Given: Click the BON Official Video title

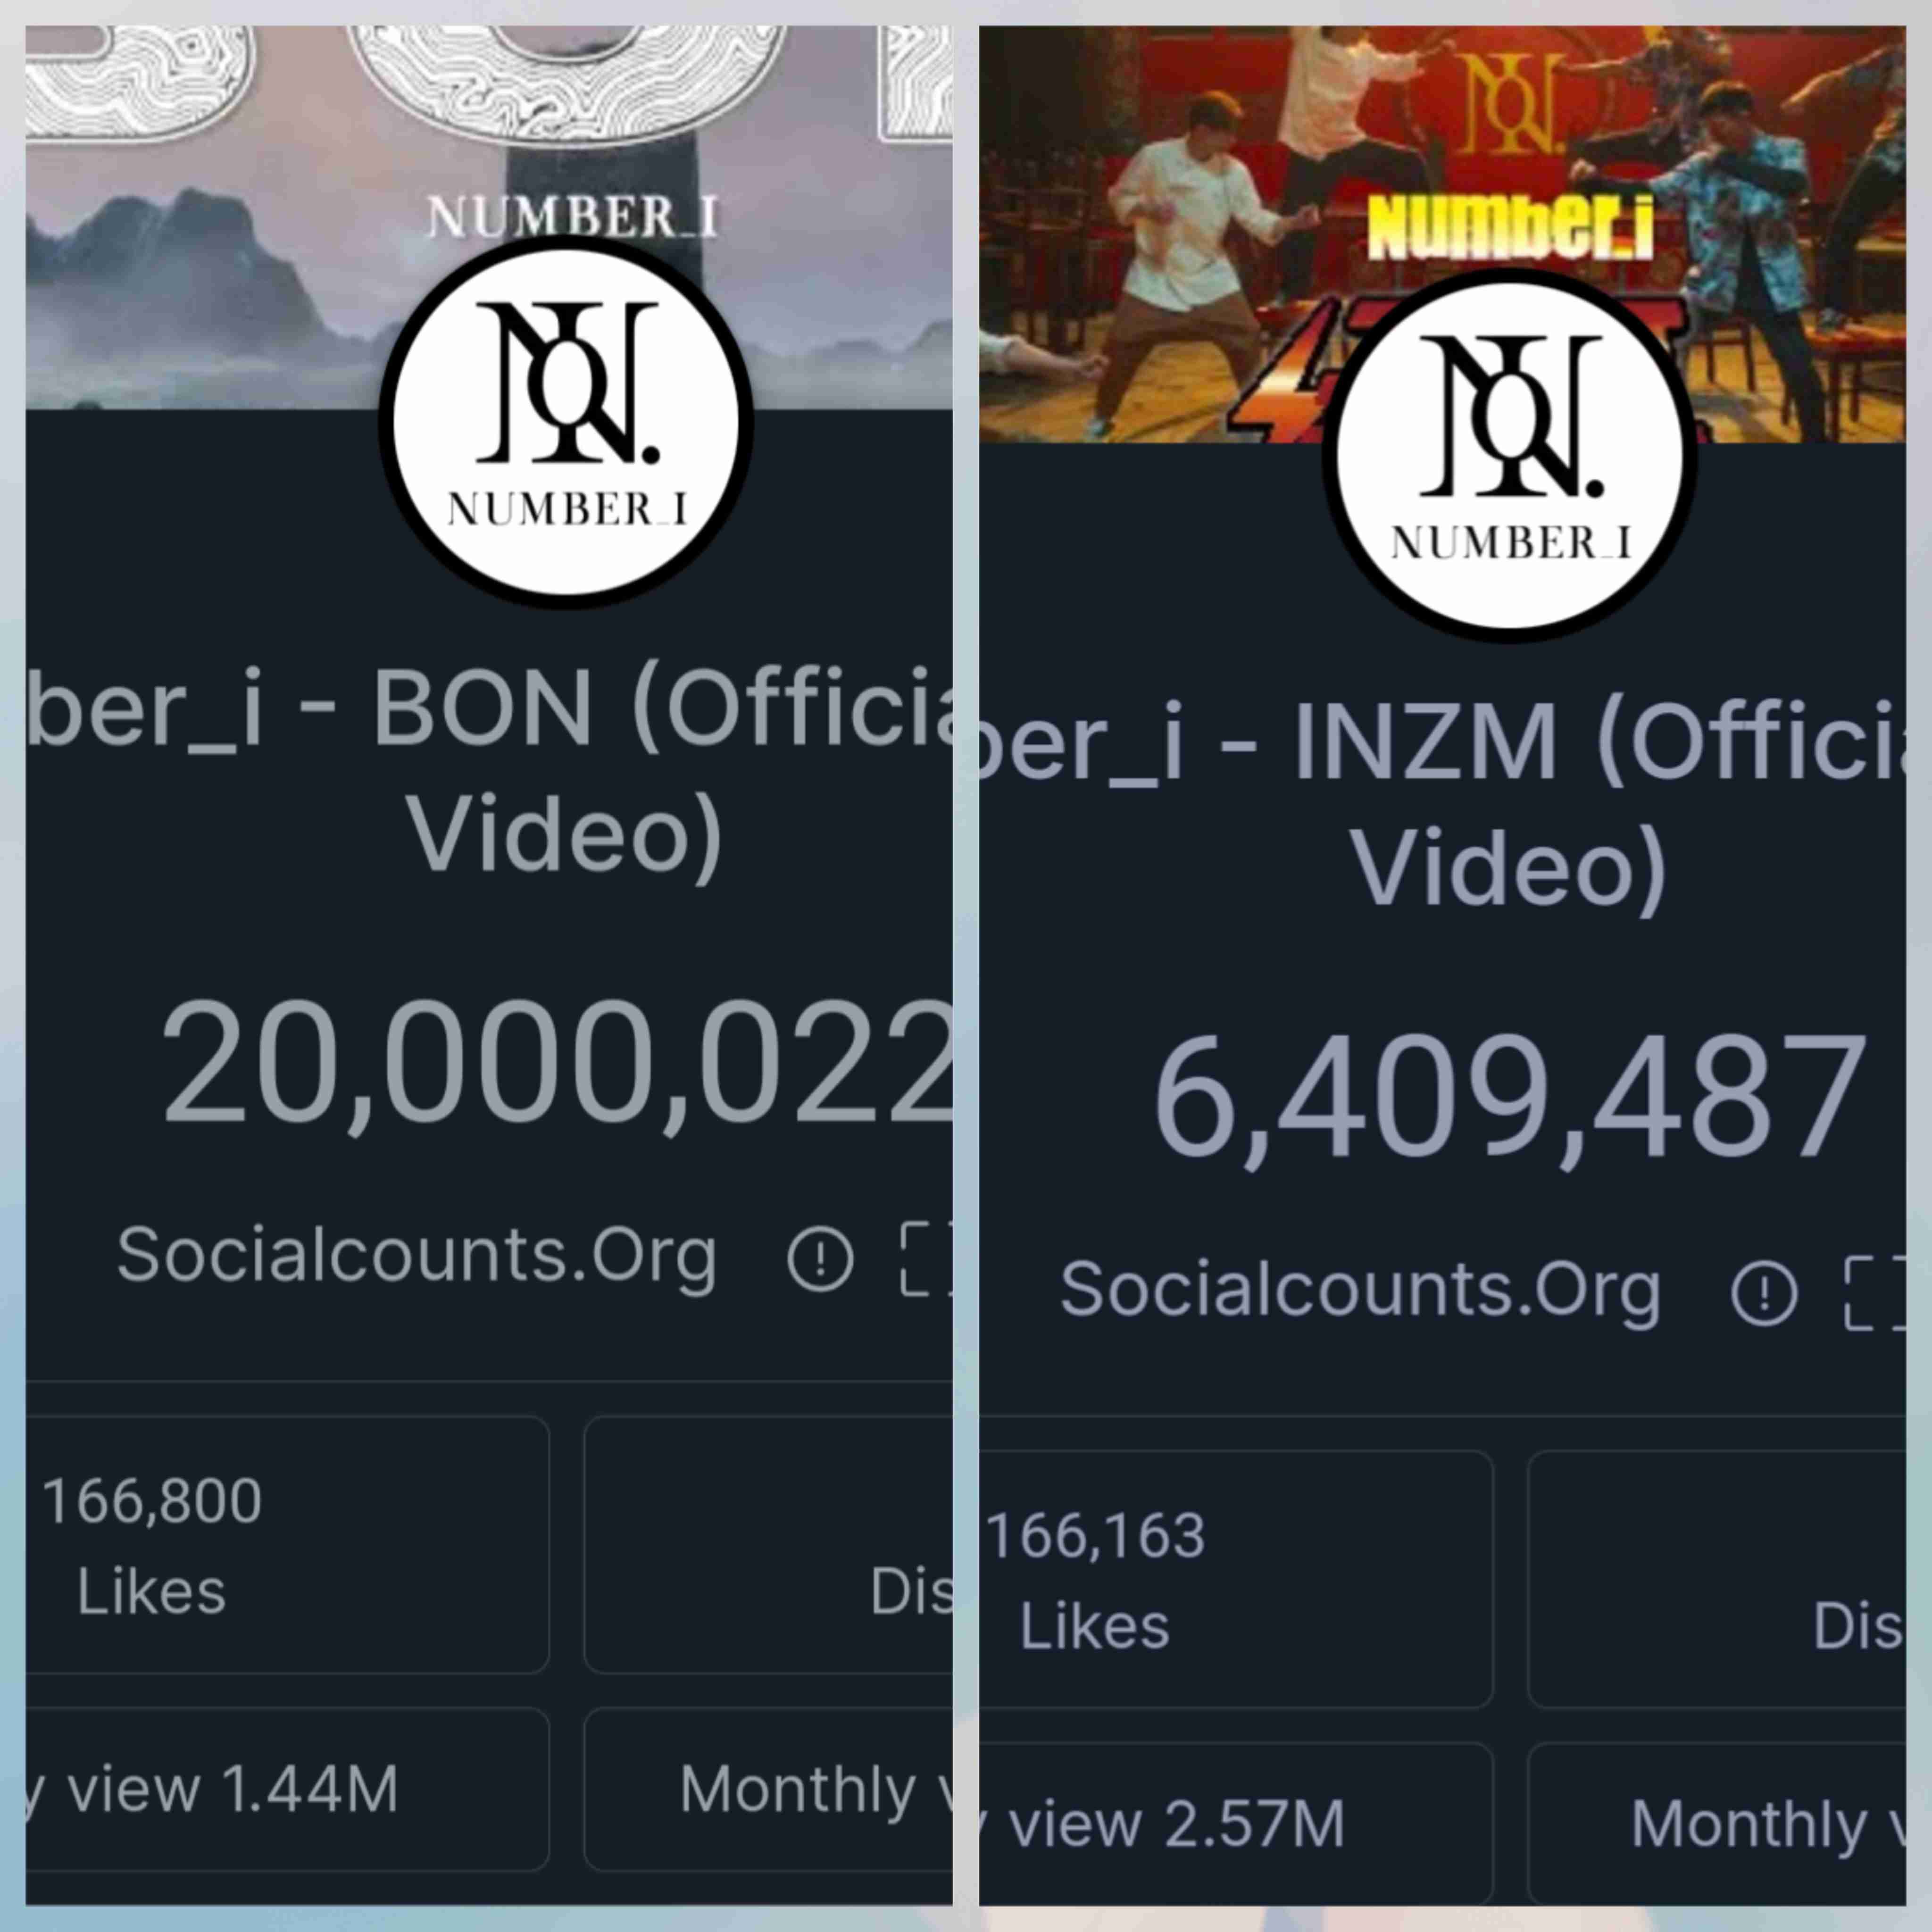Looking at the screenshot, I should click(489, 772).
